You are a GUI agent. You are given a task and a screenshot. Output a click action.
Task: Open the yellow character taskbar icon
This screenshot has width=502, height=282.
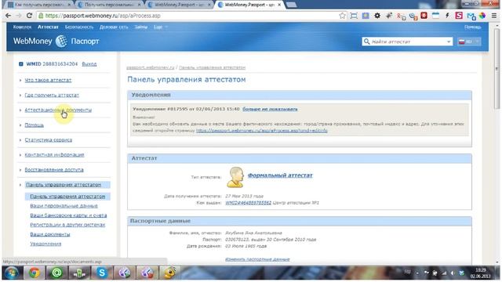point(170,273)
